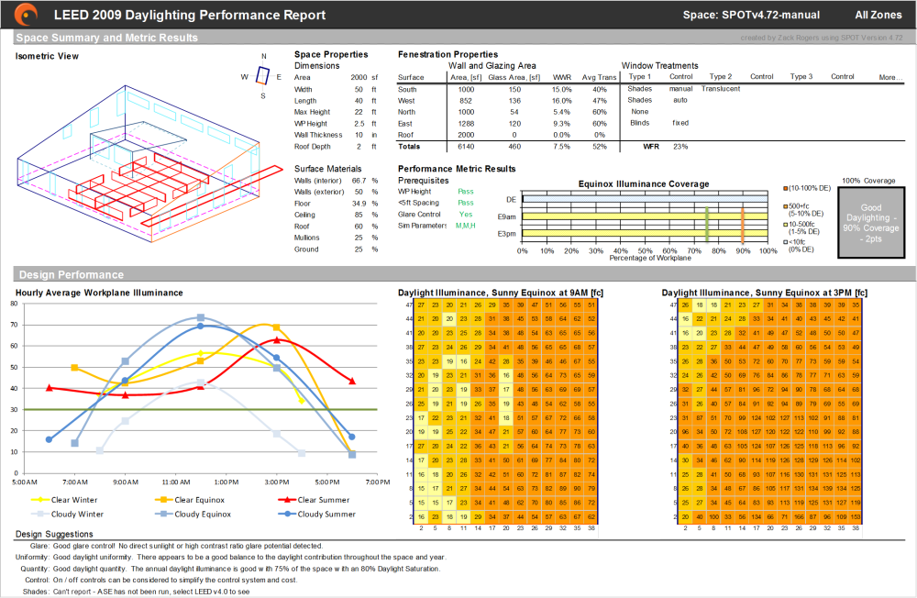Open the Type 1 treatment selector for North
The image size is (917, 598).
(x=642, y=111)
